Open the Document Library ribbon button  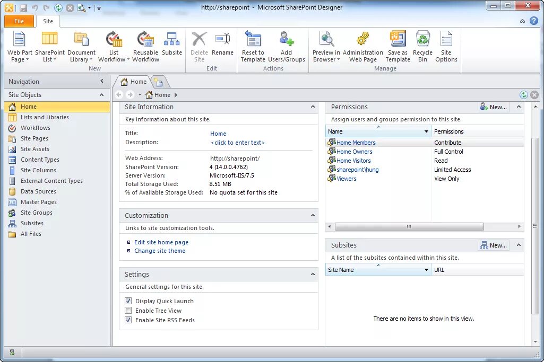tap(81, 47)
